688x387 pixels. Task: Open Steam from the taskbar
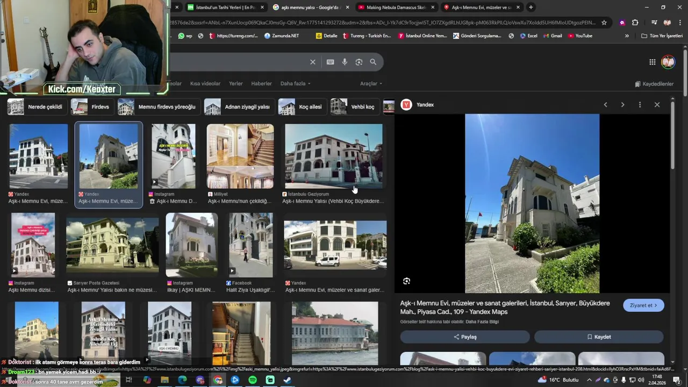(288, 380)
